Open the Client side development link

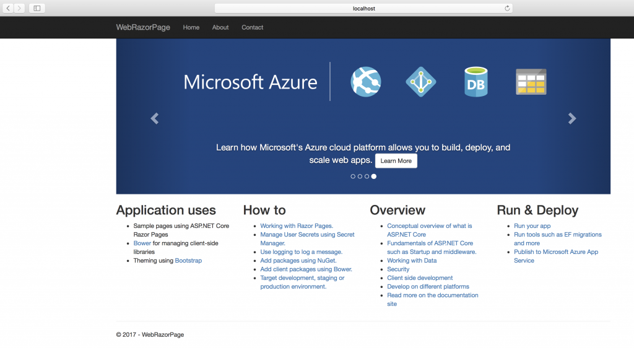(x=420, y=277)
